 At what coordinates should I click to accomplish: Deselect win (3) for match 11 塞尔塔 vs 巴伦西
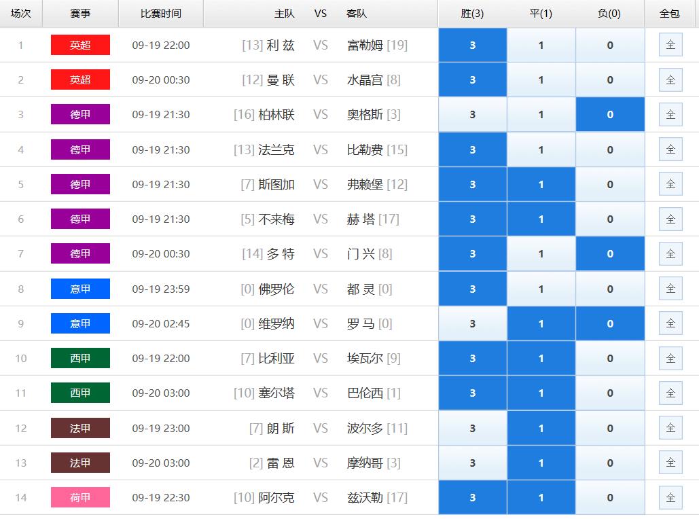(473, 393)
